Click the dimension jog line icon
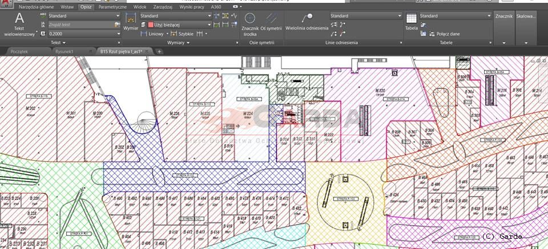Screen dimensions: 548x249 234,16
